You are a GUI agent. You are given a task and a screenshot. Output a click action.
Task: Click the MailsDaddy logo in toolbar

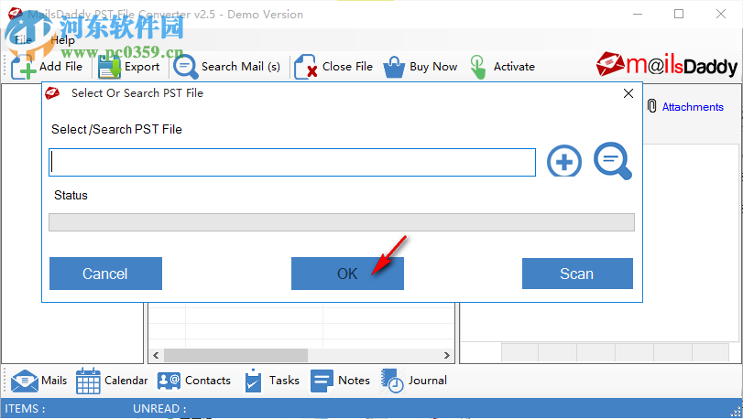[x=667, y=65]
